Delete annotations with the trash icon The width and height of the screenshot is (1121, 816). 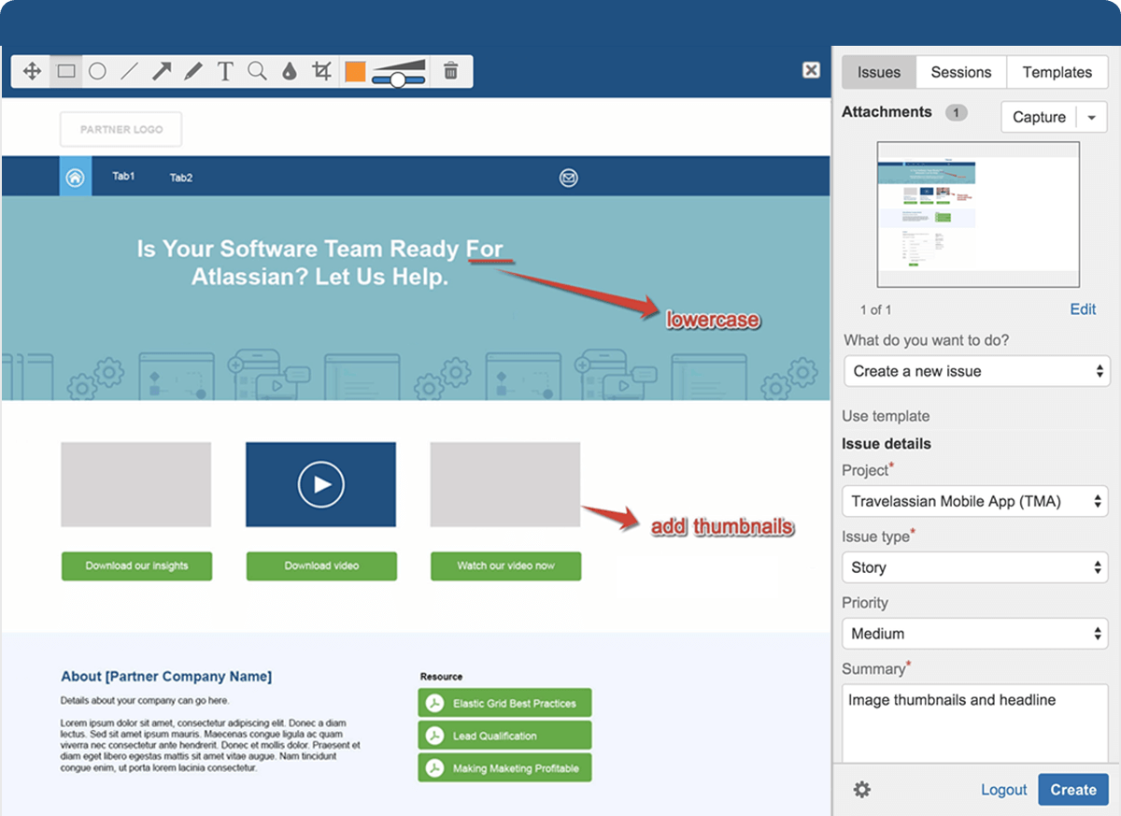click(451, 70)
